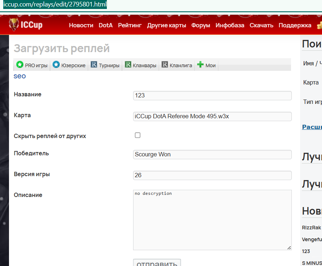Open the DotA navigation item
The width and height of the screenshot is (322, 266).
click(x=105, y=25)
